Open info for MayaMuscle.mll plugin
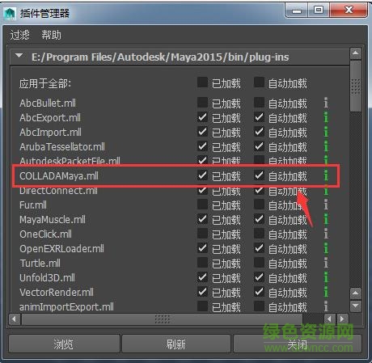The height and width of the screenshot is (363, 372). click(326, 220)
